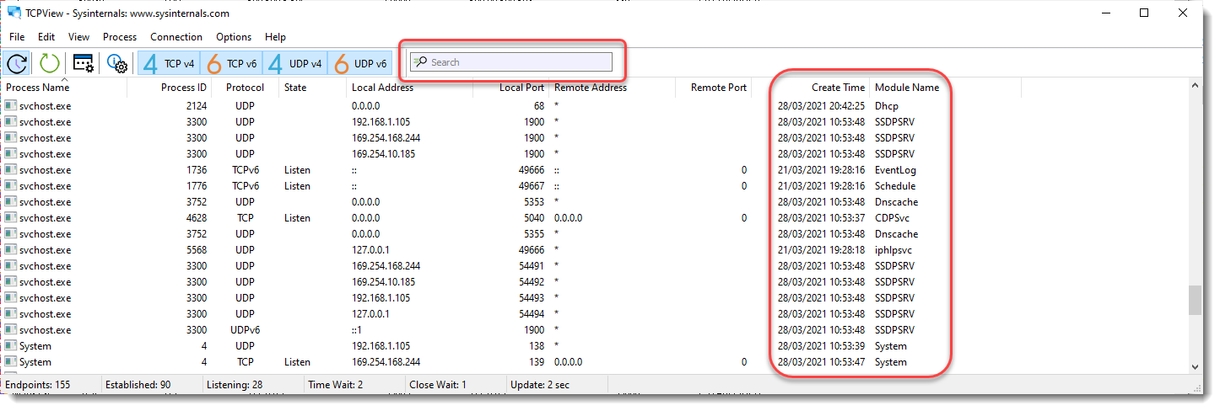Open the info settings icon

coord(117,62)
